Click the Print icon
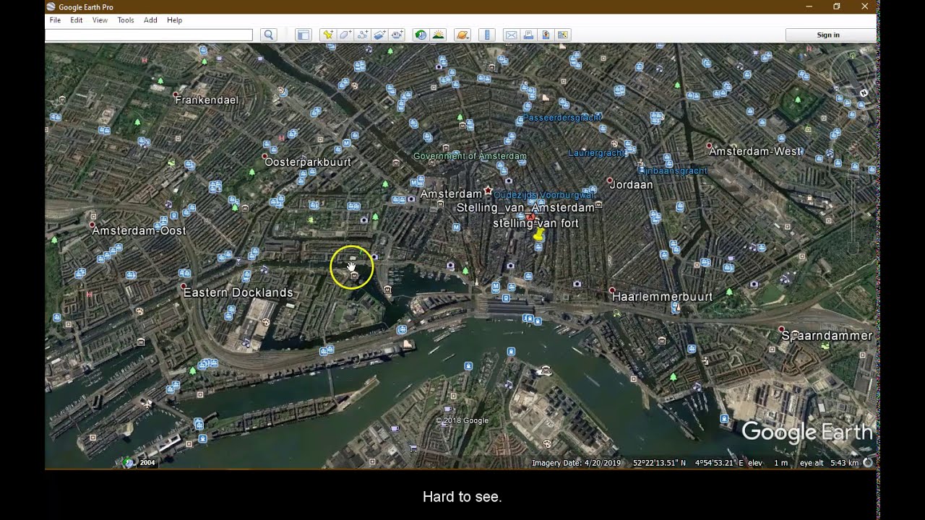 [x=528, y=35]
